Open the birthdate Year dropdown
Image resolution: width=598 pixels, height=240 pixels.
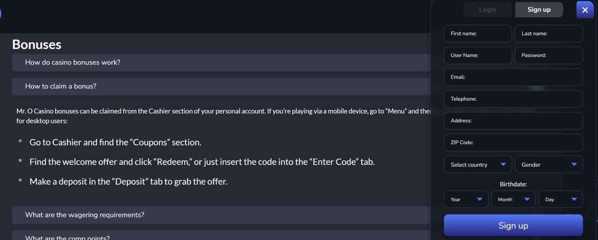click(466, 199)
